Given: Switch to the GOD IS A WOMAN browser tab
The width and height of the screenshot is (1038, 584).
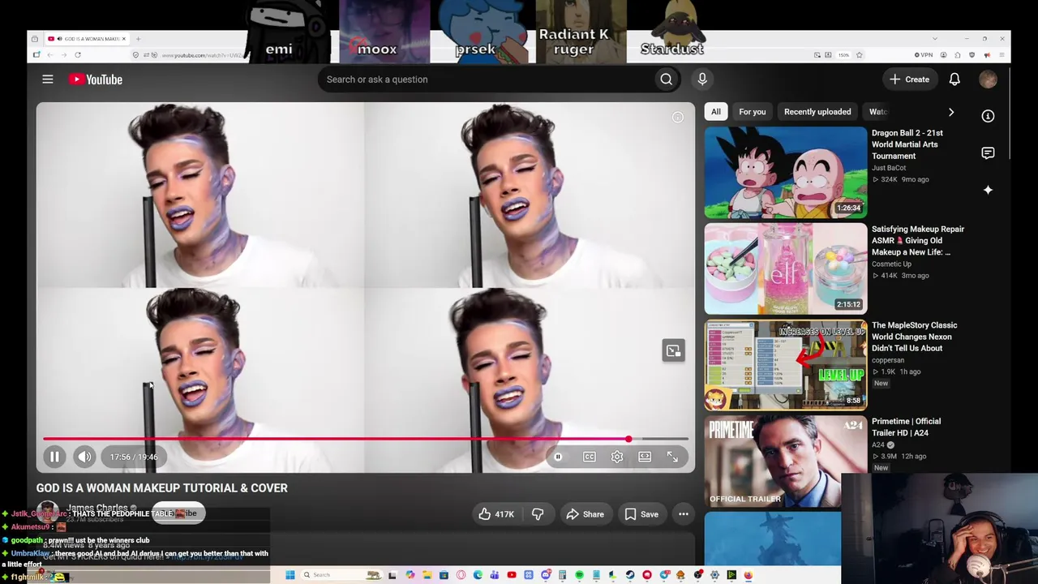Looking at the screenshot, I should coord(87,39).
